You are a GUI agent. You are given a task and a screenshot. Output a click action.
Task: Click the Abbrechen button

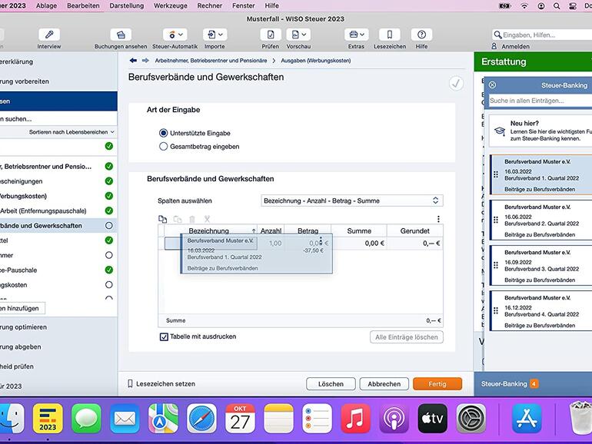tap(384, 384)
